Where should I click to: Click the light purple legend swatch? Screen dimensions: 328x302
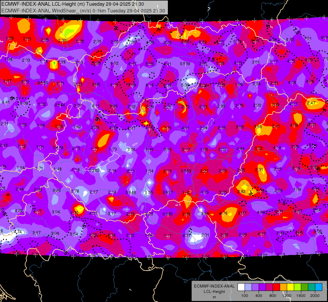pos(255,287)
